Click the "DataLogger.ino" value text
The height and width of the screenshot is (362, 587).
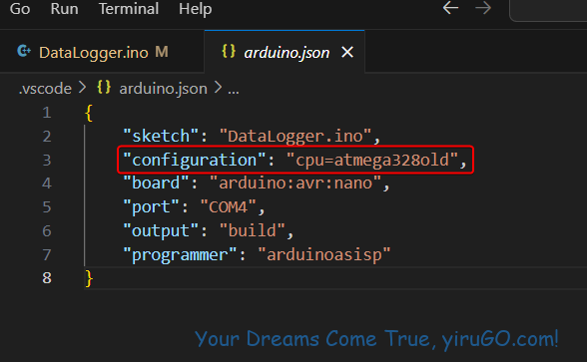click(x=295, y=136)
